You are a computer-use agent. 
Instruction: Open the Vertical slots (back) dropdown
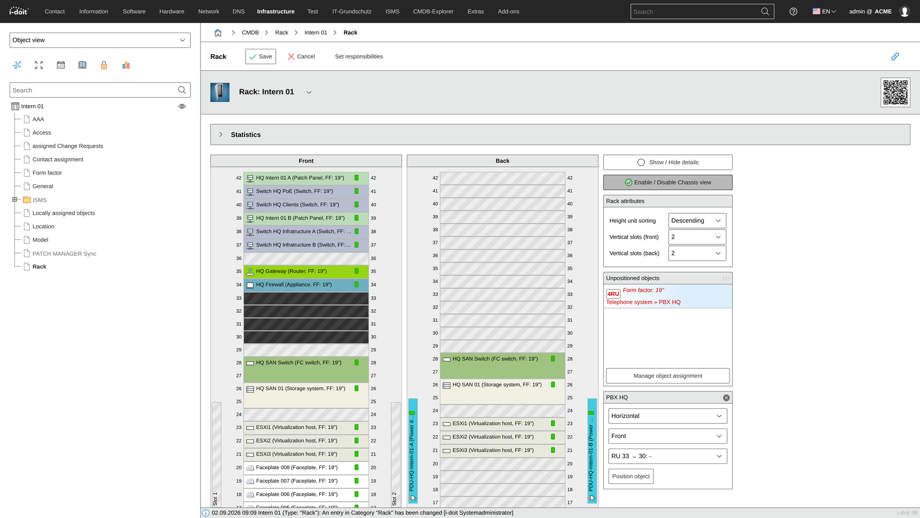pos(697,253)
